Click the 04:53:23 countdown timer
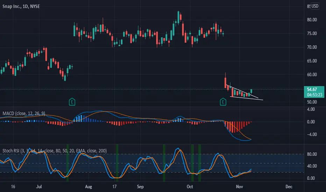Viewport: 326px width, 192px height. point(314,95)
